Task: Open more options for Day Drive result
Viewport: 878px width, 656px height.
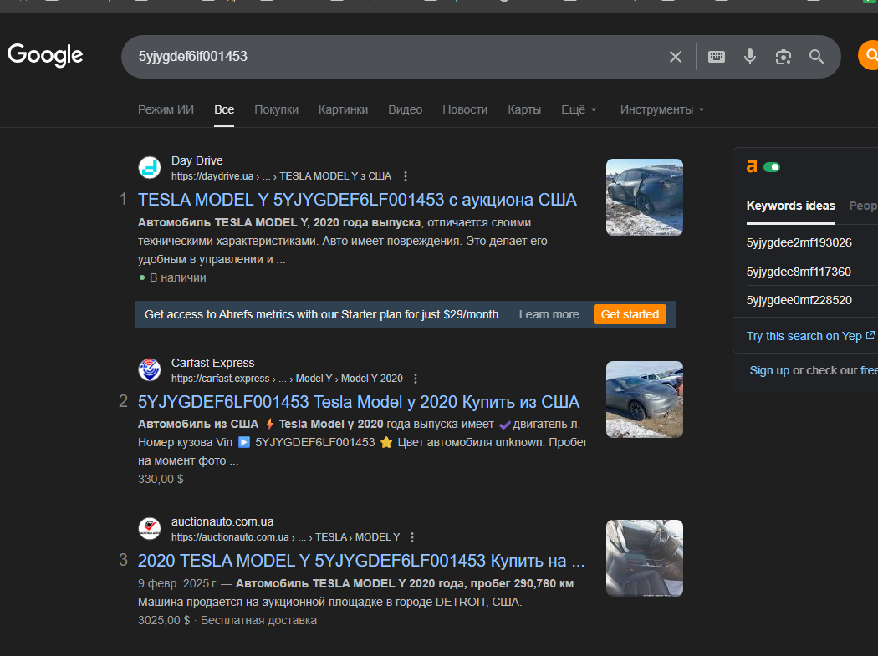Action: coord(406,176)
